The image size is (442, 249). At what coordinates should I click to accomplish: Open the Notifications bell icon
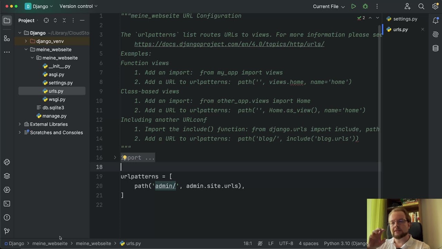click(435, 21)
